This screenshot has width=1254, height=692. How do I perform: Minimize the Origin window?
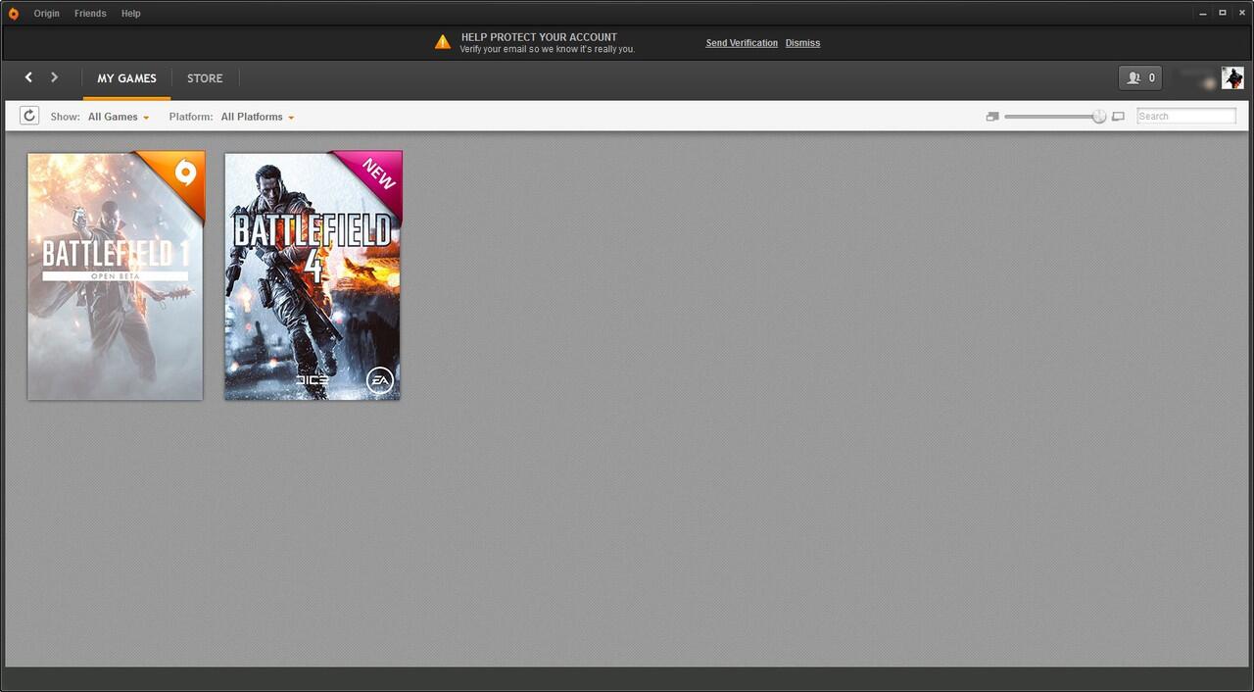pyautogui.click(x=1204, y=13)
